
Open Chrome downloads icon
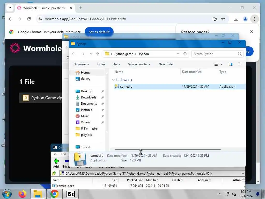[236, 19]
